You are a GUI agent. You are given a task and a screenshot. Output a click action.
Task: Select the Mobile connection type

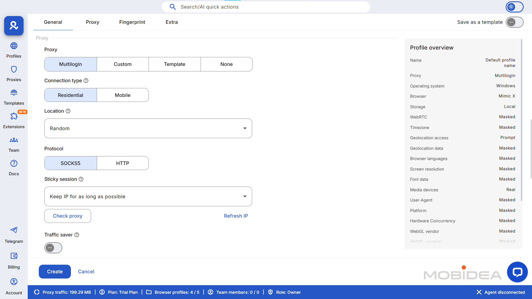(122, 95)
